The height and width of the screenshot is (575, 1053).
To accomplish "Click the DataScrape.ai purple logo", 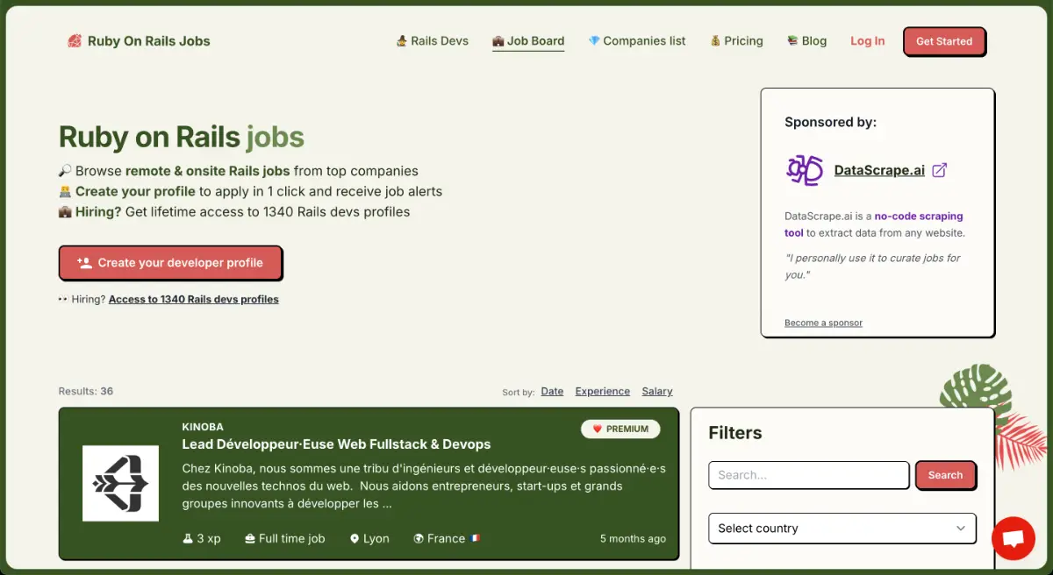I will (803, 170).
